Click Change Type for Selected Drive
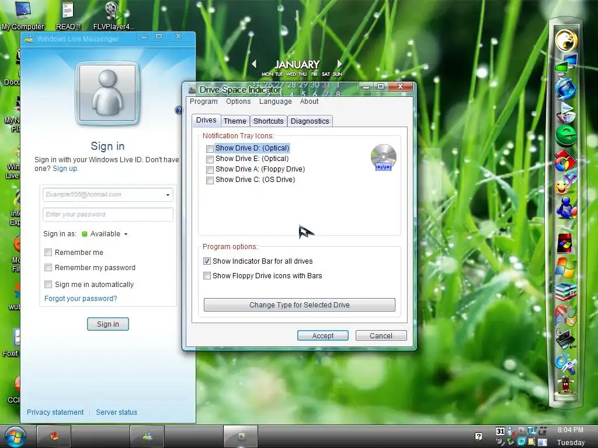598x448 pixels. [x=300, y=304]
